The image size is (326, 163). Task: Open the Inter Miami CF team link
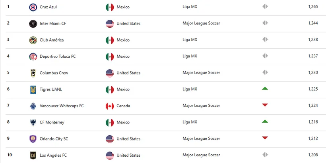[53, 23]
